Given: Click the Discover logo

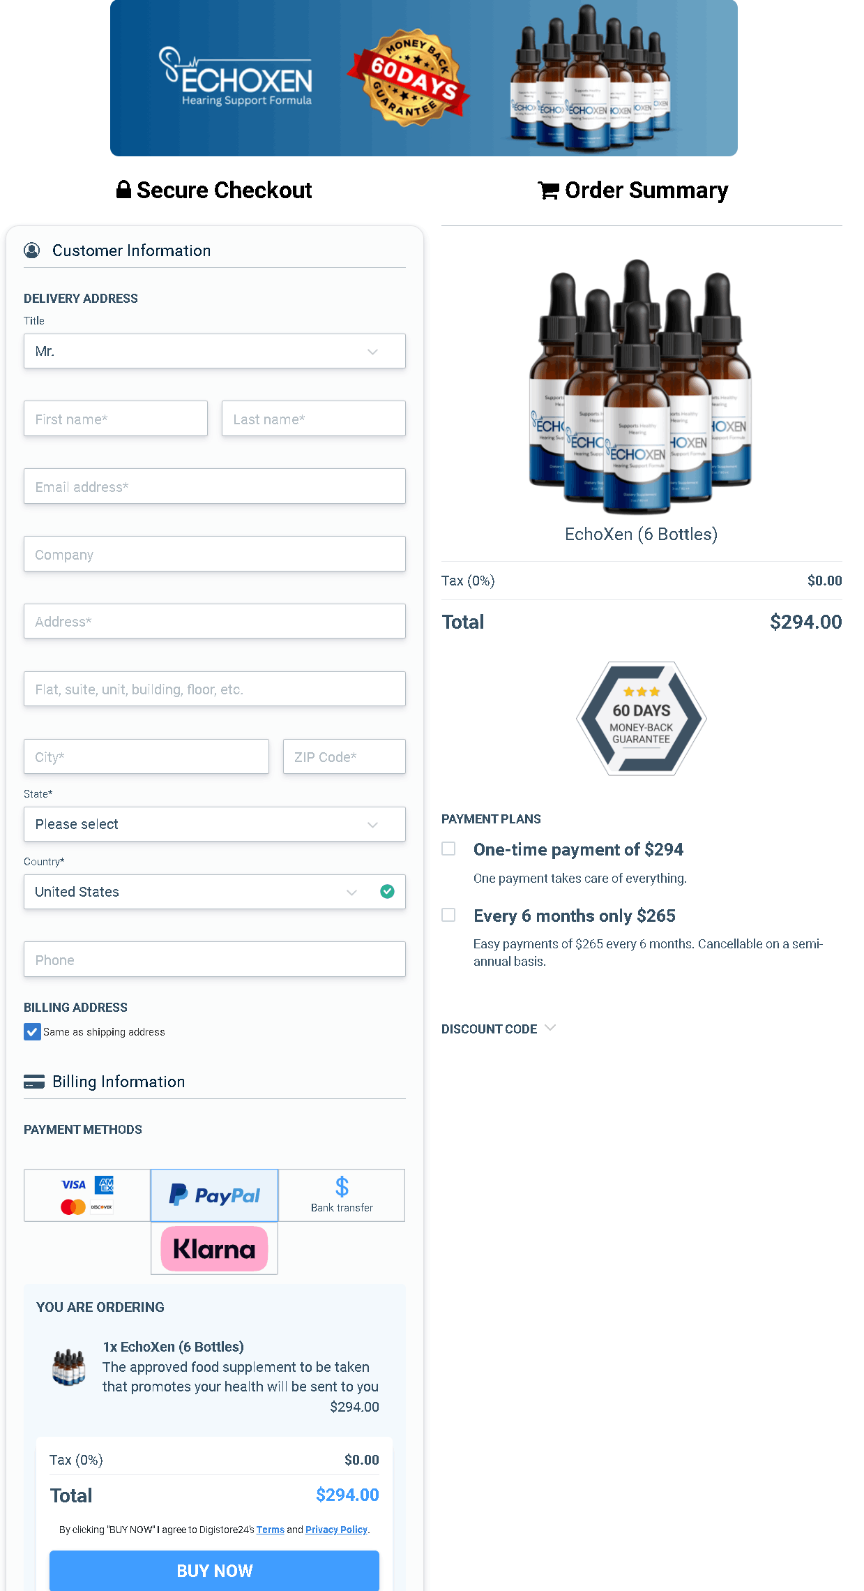Looking at the screenshot, I should tap(102, 1207).
